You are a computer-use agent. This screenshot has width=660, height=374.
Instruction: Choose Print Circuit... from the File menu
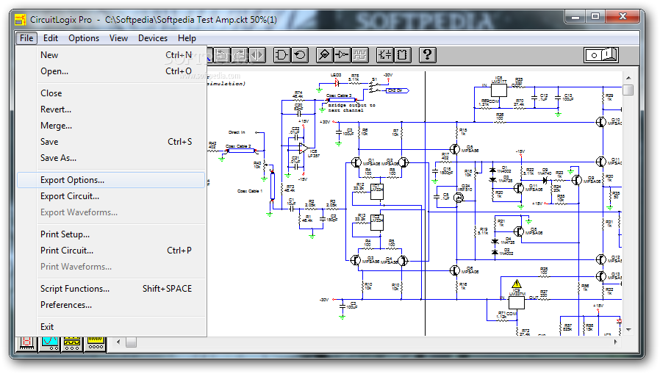click(x=112, y=251)
